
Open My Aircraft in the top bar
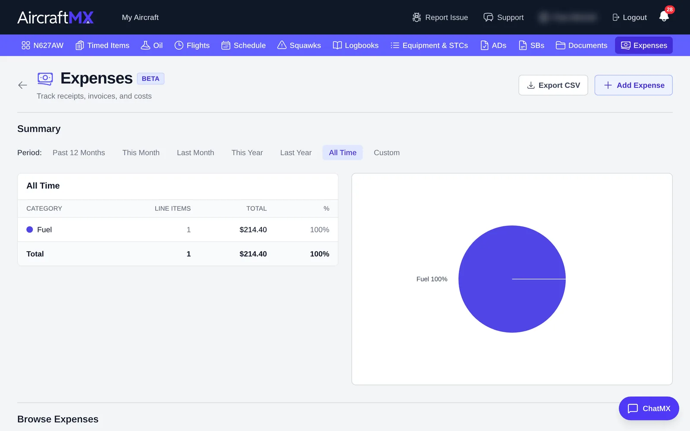pos(140,17)
